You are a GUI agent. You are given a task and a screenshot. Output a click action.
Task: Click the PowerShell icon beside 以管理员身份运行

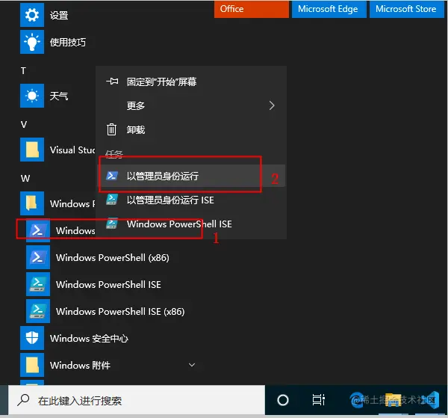point(112,176)
